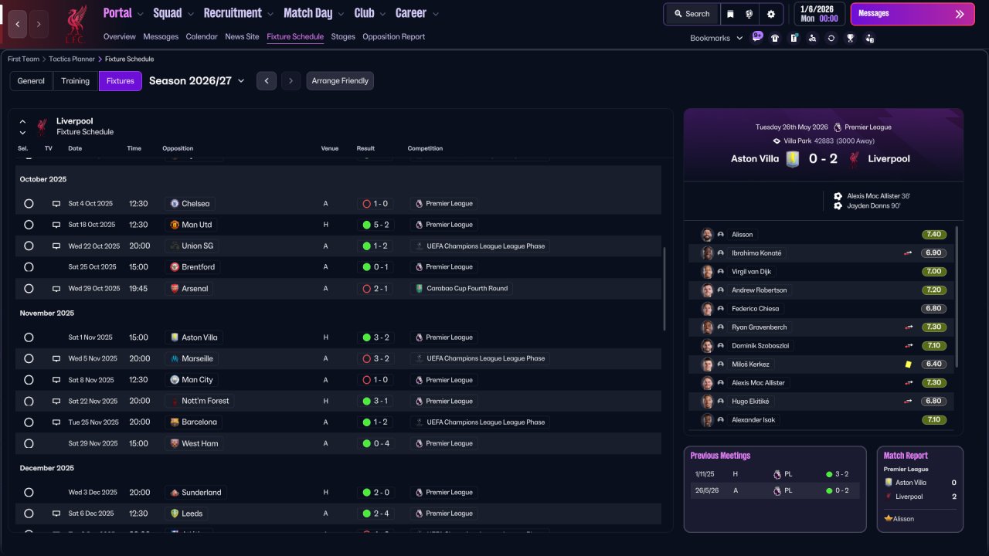Open the Overview submenu tab
This screenshot has width=989, height=556.
pyautogui.click(x=119, y=36)
